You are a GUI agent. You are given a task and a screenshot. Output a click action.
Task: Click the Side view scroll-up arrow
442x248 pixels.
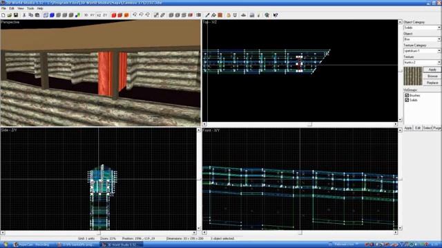tap(198, 130)
